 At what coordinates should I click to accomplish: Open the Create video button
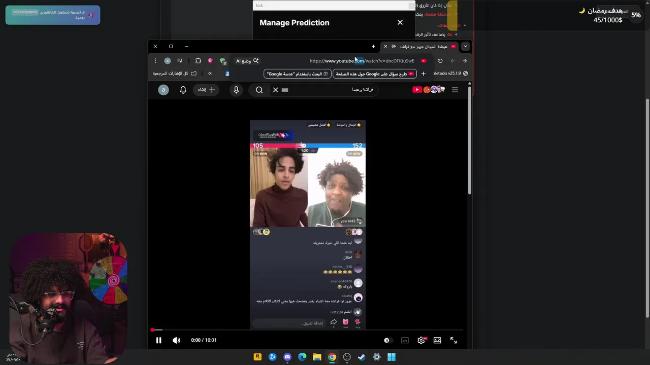(207, 90)
